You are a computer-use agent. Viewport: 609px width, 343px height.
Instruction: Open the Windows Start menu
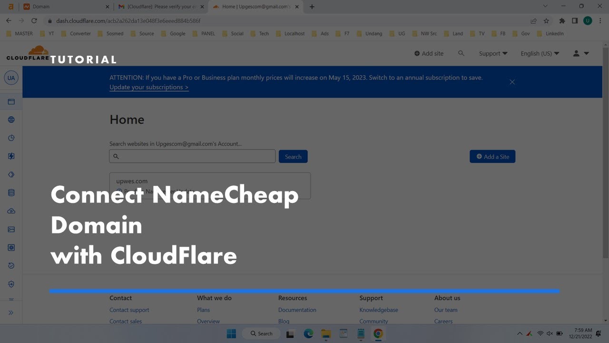click(232, 333)
